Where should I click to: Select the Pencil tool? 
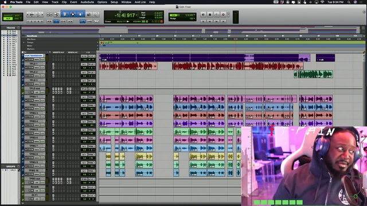click(96, 14)
